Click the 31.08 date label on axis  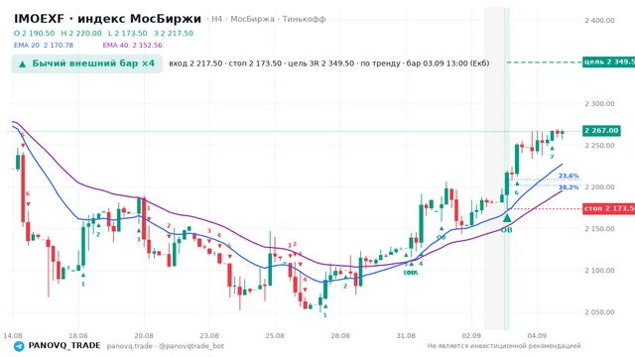(x=406, y=336)
